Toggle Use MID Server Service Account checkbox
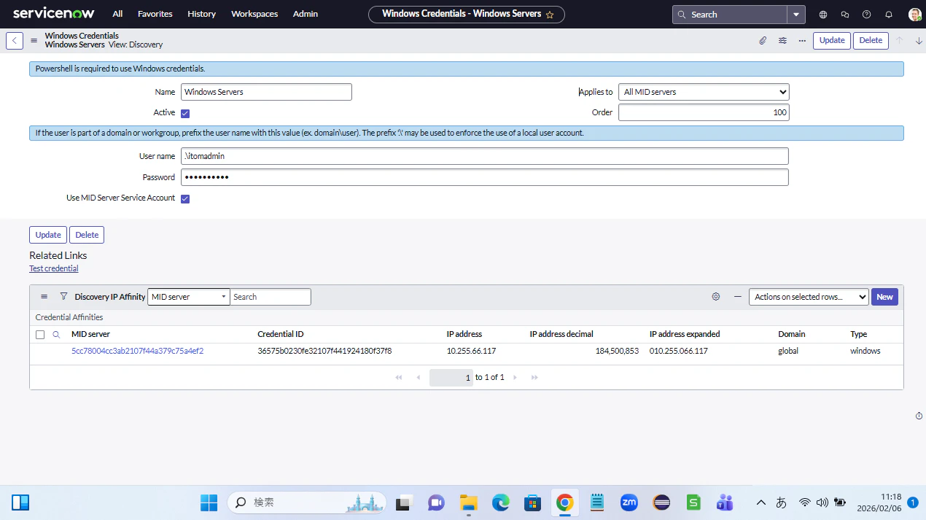This screenshot has height=520, width=926. pos(185,198)
